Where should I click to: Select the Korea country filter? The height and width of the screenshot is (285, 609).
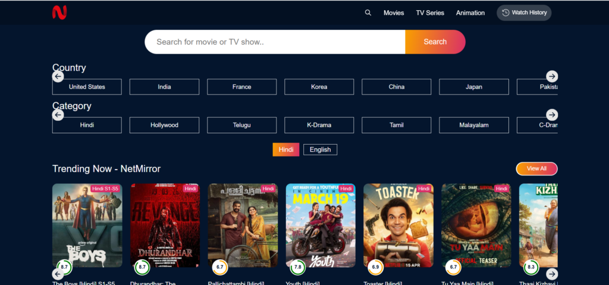tap(319, 87)
